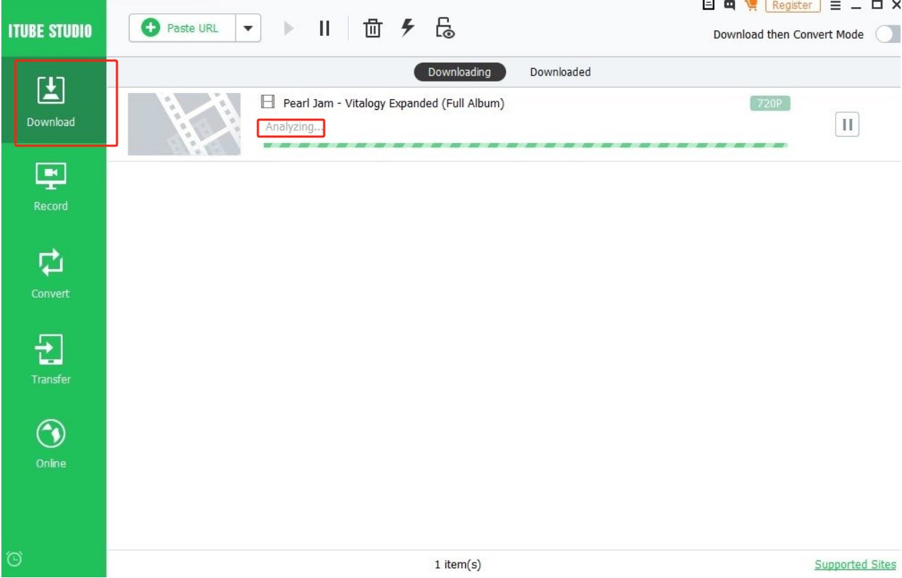Screen dimensions: 902x578
Task: Pause all downloads from toolbar
Action: pyautogui.click(x=324, y=29)
